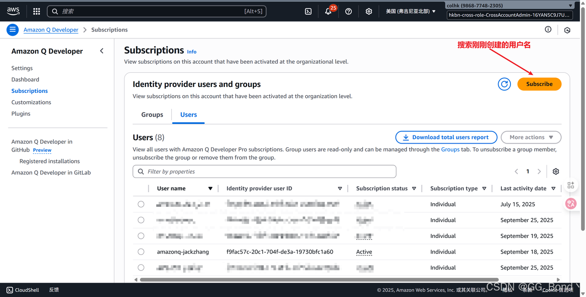Open Subscriptions in the sidebar
This screenshot has width=586, height=297.
[x=29, y=91]
